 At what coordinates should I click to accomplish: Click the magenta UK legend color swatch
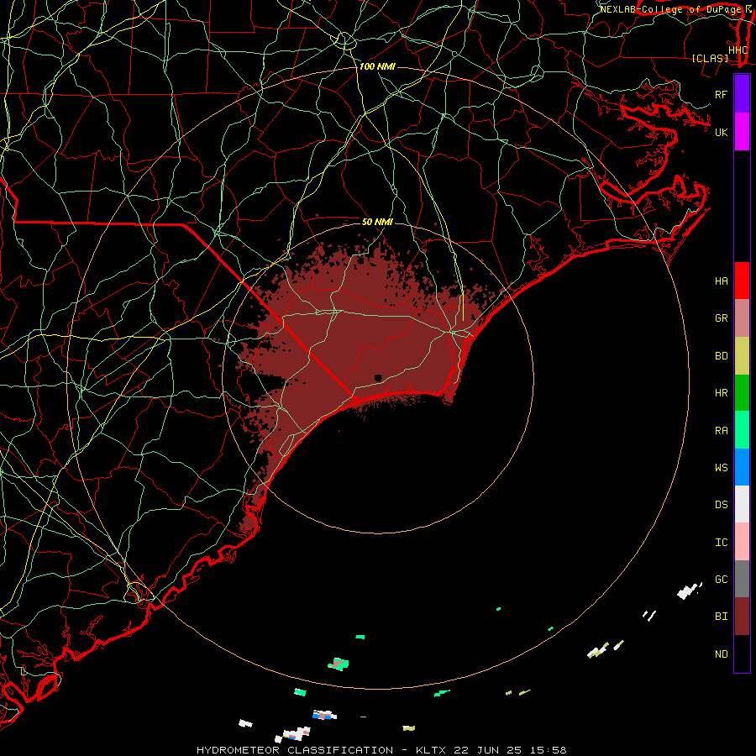point(742,132)
